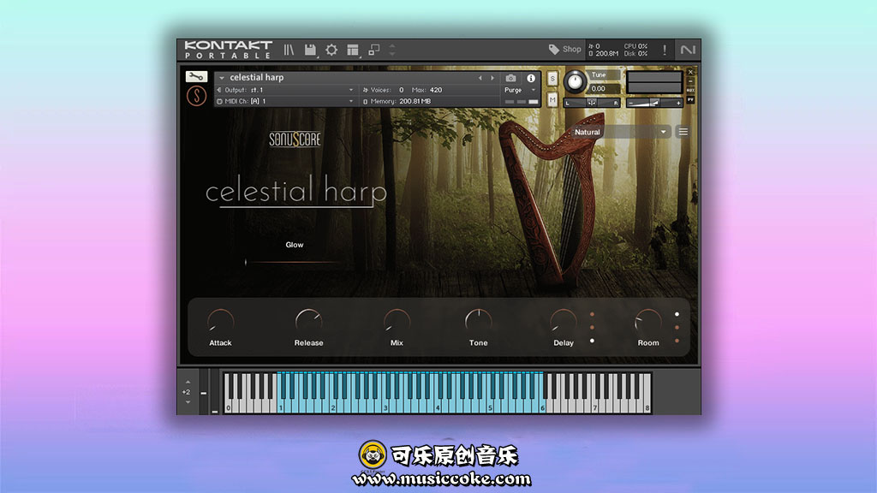Click the Room knob
The image size is (877, 493).
coord(647,322)
